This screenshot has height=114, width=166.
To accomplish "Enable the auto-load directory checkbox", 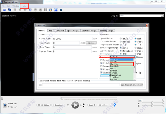I will (40, 85).
